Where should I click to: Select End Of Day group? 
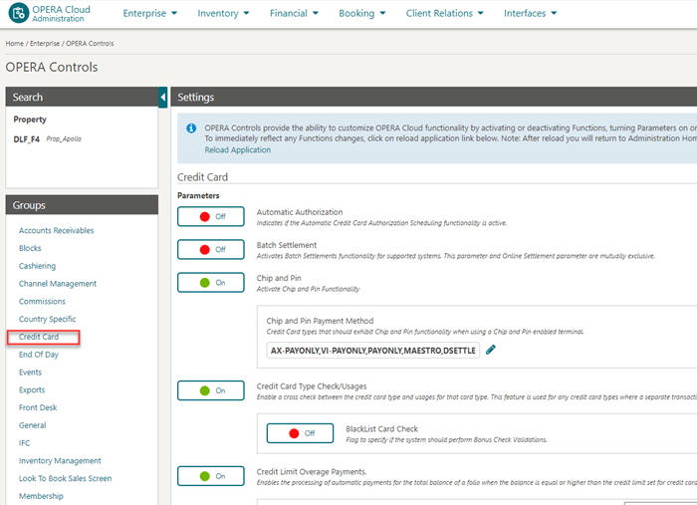(39, 355)
